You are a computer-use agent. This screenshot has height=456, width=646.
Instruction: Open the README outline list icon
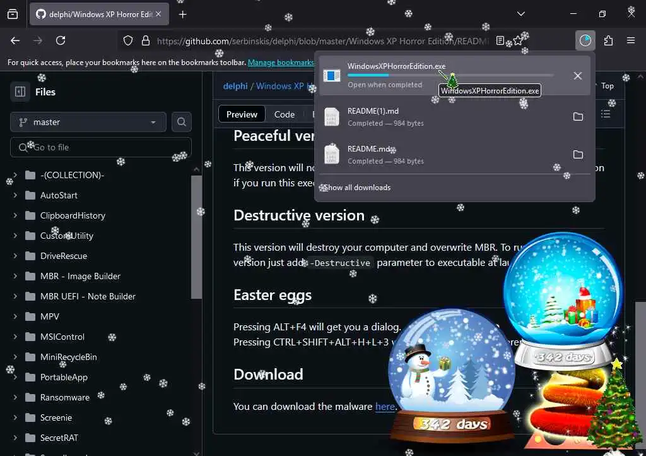pos(605,114)
